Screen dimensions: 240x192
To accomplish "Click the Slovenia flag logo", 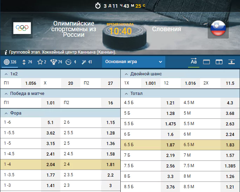I will pos(218,28).
